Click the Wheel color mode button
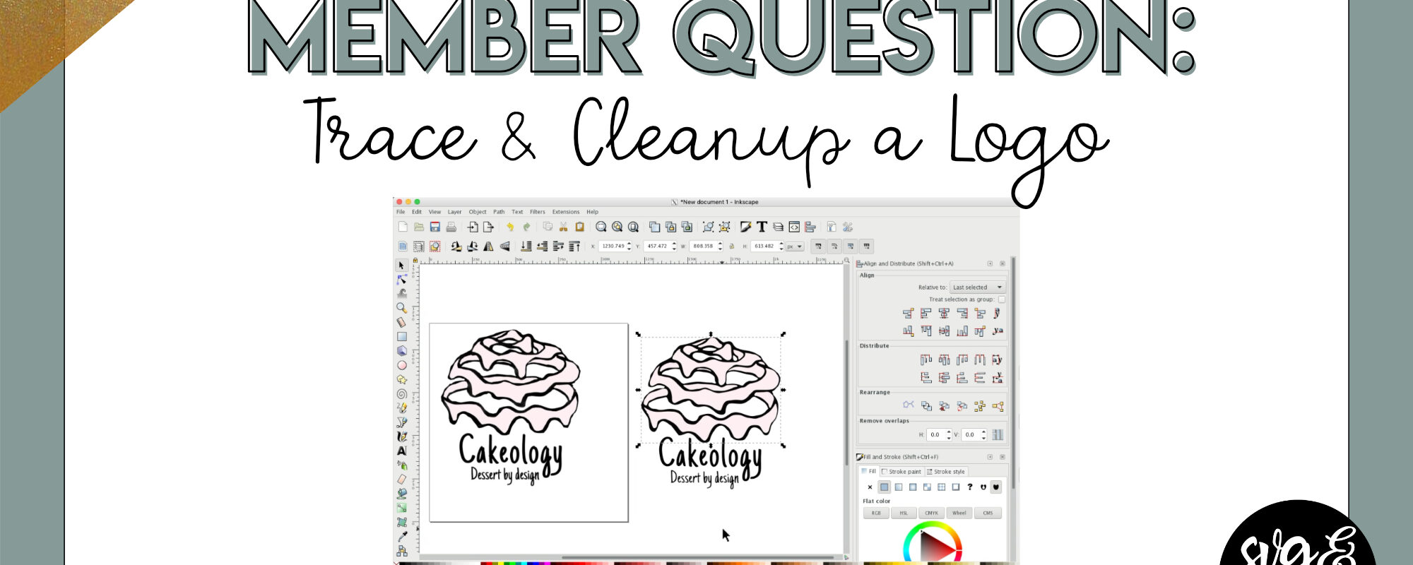Screen dimensions: 1413x565 (x=959, y=513)
